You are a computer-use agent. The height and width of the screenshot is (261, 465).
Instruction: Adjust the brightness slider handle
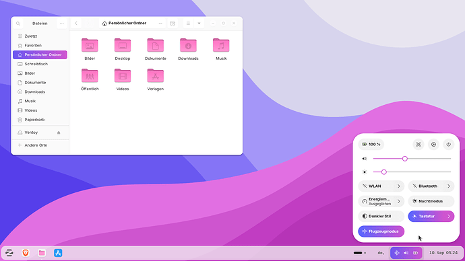384,172
